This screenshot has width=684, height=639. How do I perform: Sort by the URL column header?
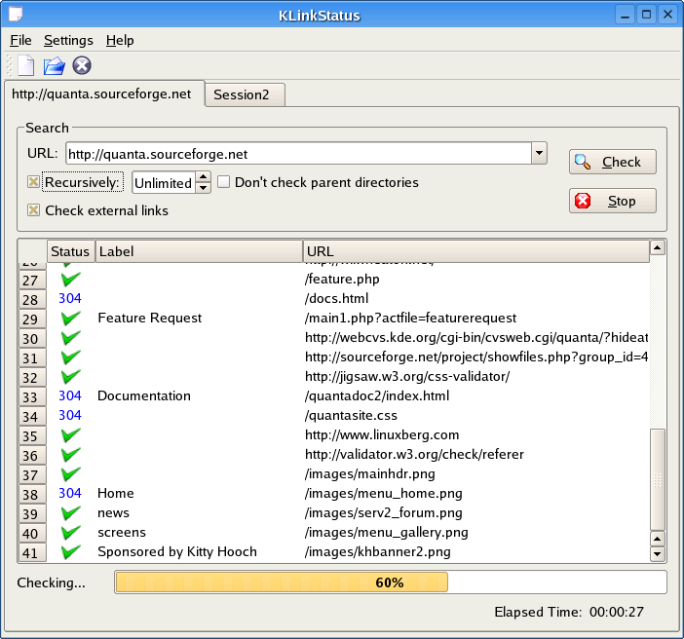(x=475, y=251)
